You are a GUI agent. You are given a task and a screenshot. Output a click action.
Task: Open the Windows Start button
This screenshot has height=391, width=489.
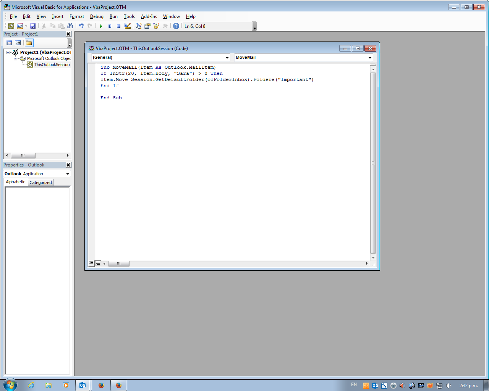(x=10, y=385)
